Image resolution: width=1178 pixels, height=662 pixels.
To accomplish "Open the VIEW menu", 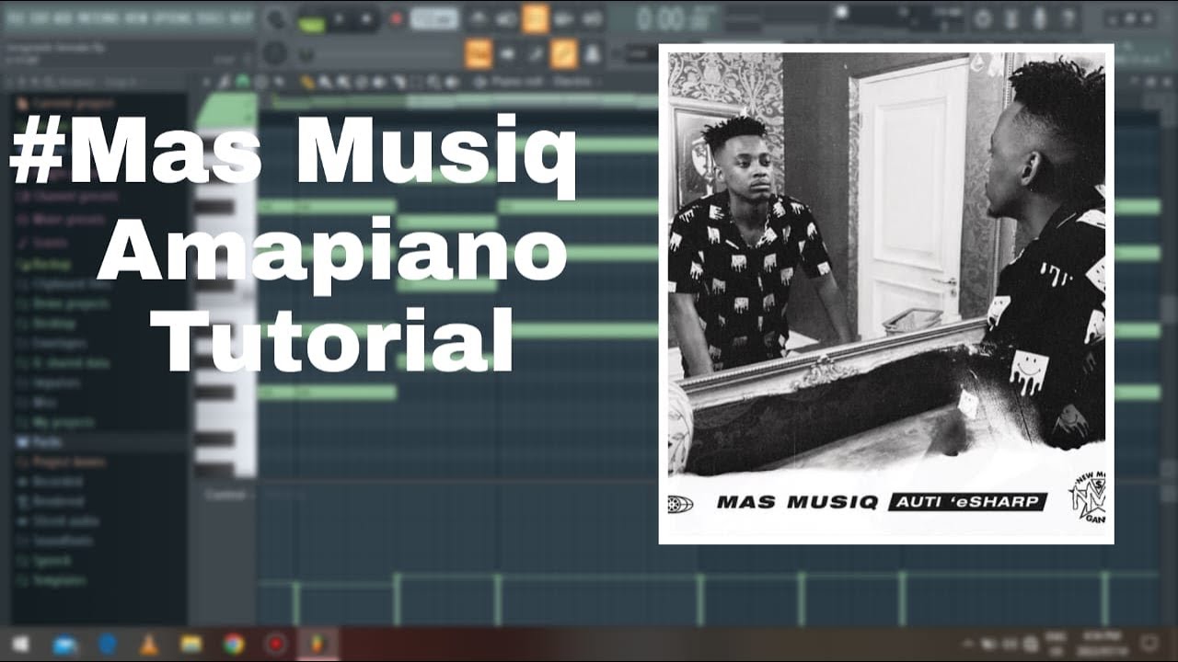I will (134, 17).
